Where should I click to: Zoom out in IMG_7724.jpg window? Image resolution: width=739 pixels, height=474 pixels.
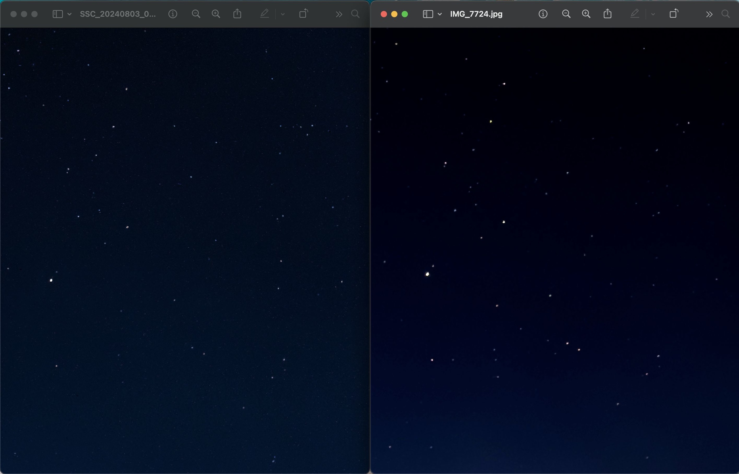point(566,14)
